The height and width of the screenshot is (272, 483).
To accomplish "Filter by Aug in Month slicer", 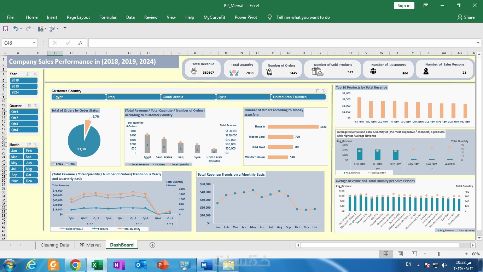I will pyautogui.click(x=31, y=169).
